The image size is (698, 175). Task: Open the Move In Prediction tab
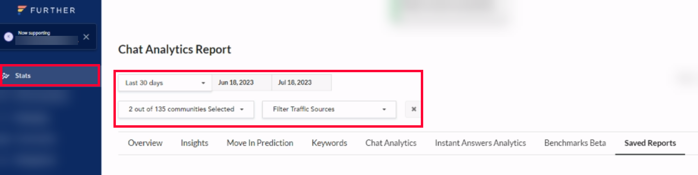coord(260,143)
